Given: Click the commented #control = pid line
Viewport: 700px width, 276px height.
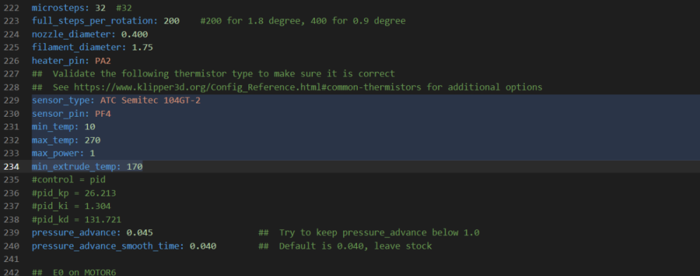Looking at the screenshot, I should [x=69, y=180].
